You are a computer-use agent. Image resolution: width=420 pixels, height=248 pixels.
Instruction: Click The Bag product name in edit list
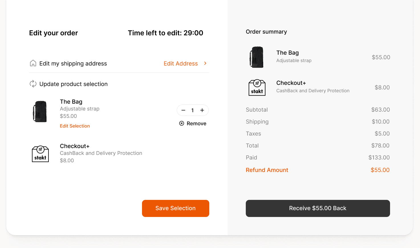coord(71,102)
